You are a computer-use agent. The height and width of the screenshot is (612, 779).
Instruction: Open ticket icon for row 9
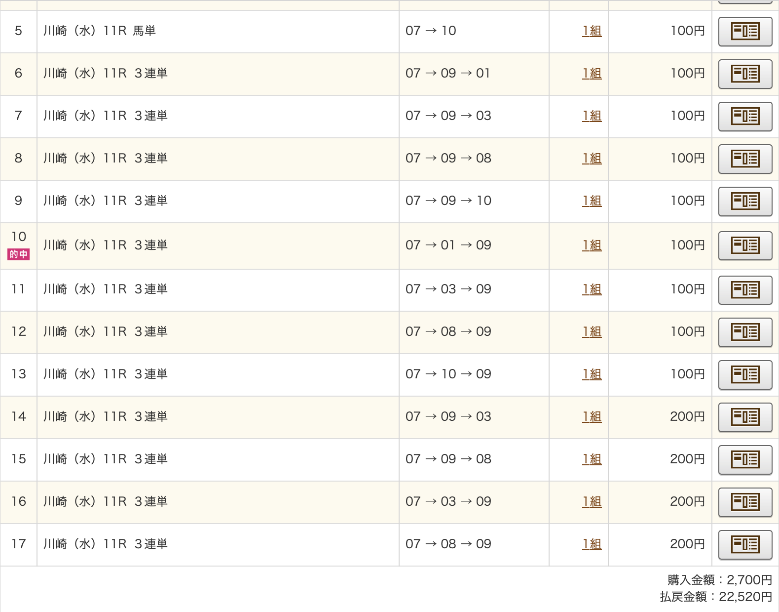pos(745,202)
